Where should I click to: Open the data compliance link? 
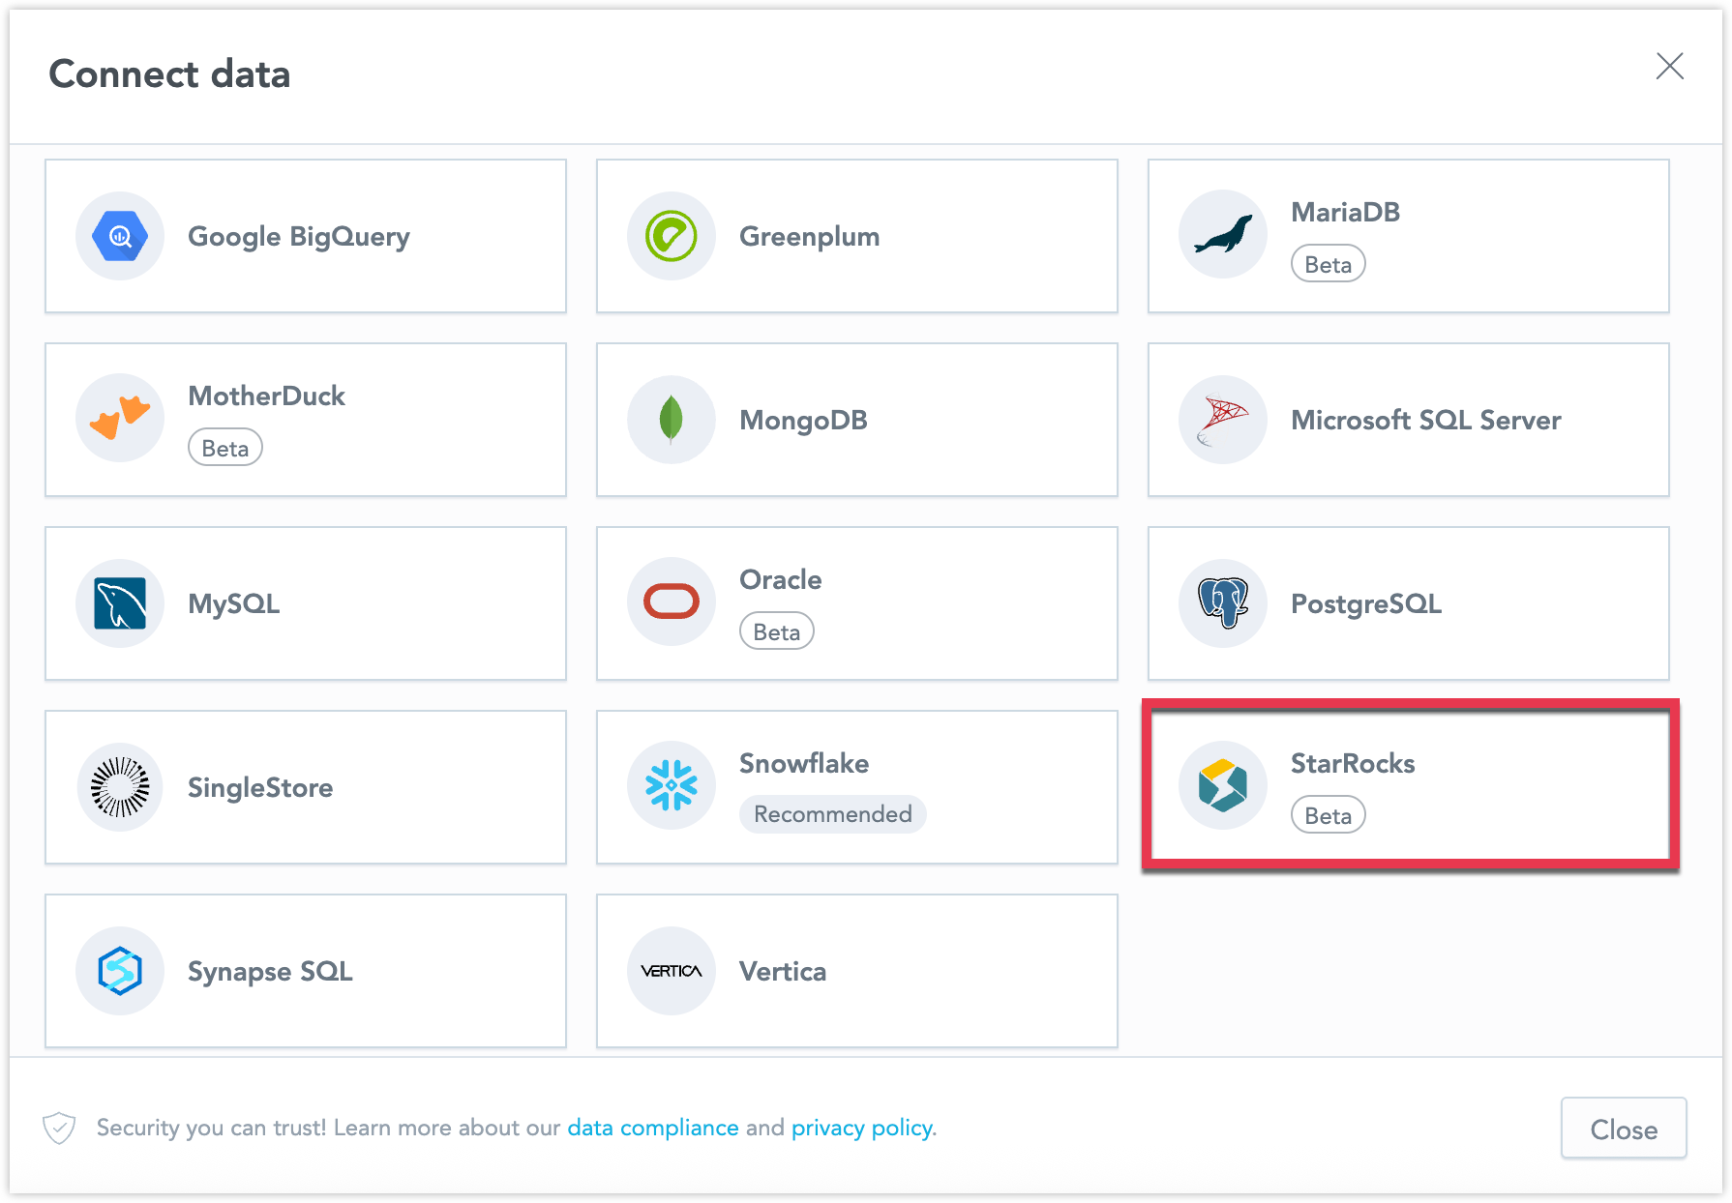pos(652,1128)
